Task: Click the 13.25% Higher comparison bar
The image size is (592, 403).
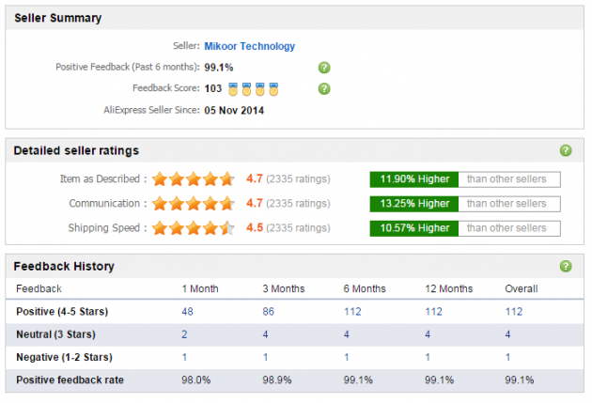Action: coord(414,204)
